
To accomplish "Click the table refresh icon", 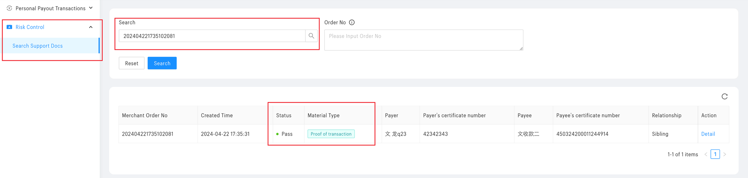I will 725,96.
